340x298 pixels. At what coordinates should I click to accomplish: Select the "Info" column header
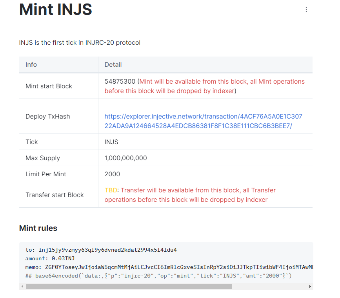(x=31, y=64)
